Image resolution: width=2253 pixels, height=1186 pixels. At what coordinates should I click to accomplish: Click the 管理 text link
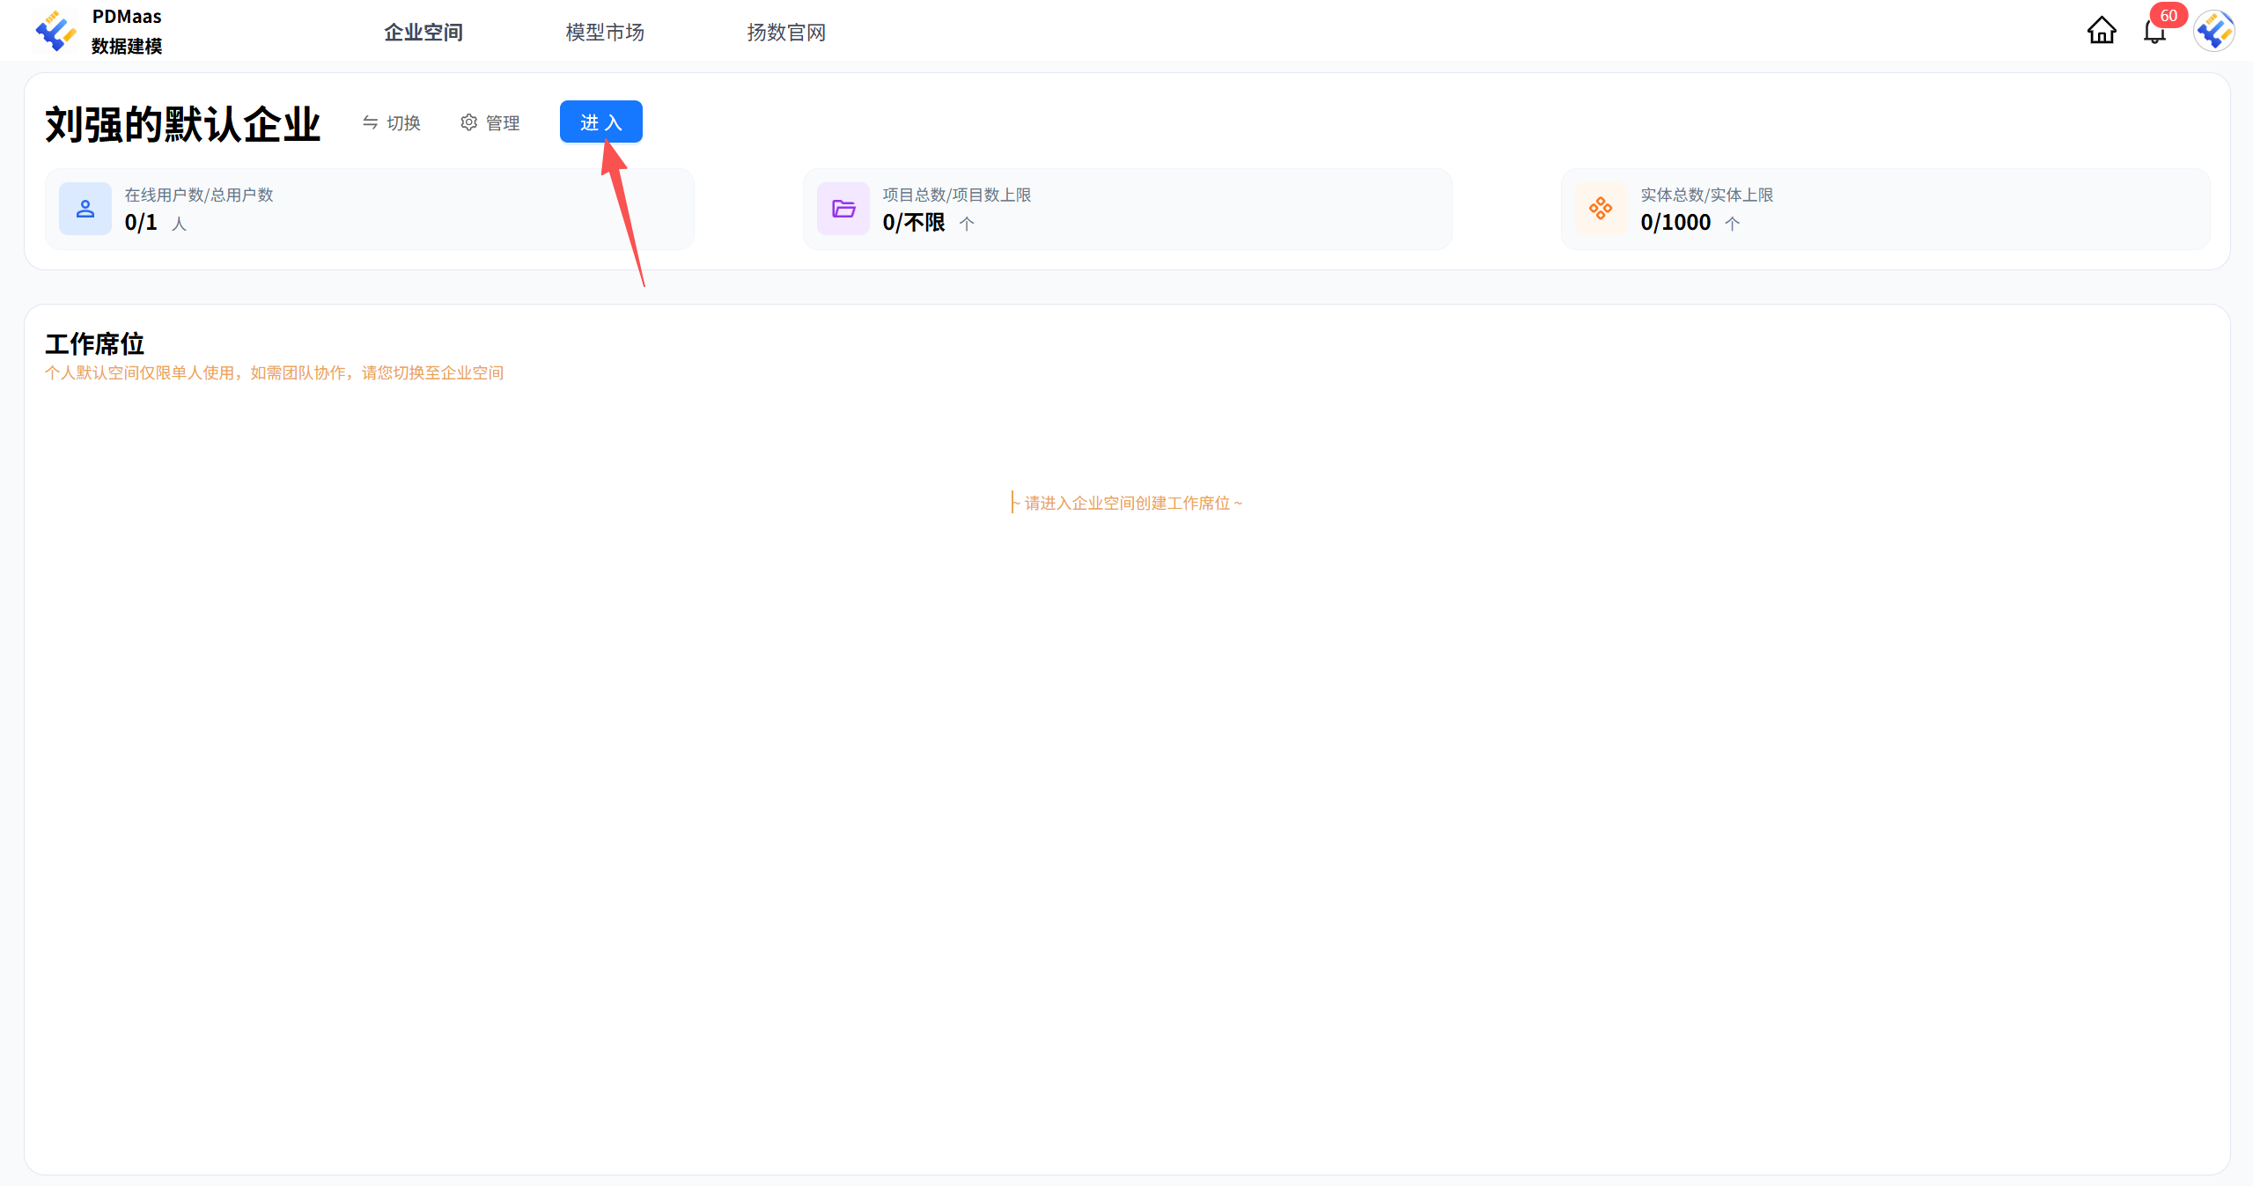point(503,123)
